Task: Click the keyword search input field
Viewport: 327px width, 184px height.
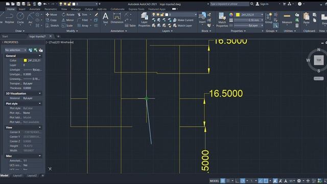Action: point(229,4)
